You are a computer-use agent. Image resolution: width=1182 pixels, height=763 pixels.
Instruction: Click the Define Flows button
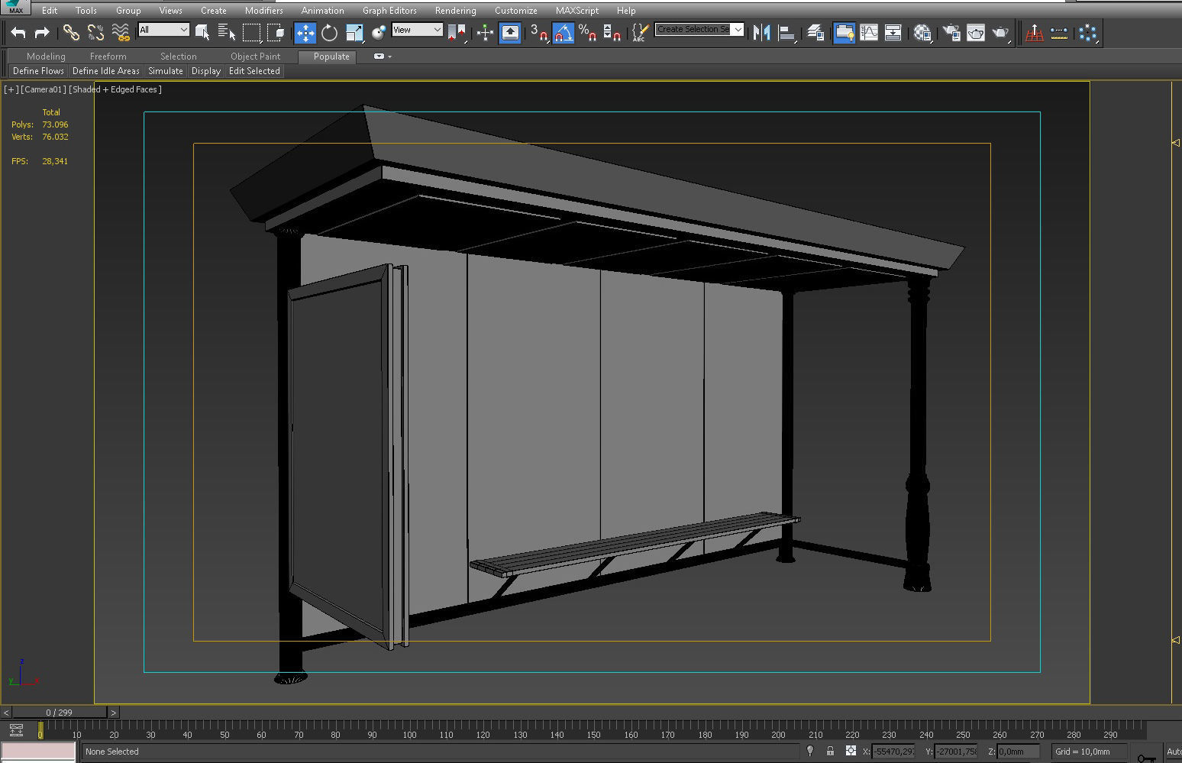coord(38,71)
